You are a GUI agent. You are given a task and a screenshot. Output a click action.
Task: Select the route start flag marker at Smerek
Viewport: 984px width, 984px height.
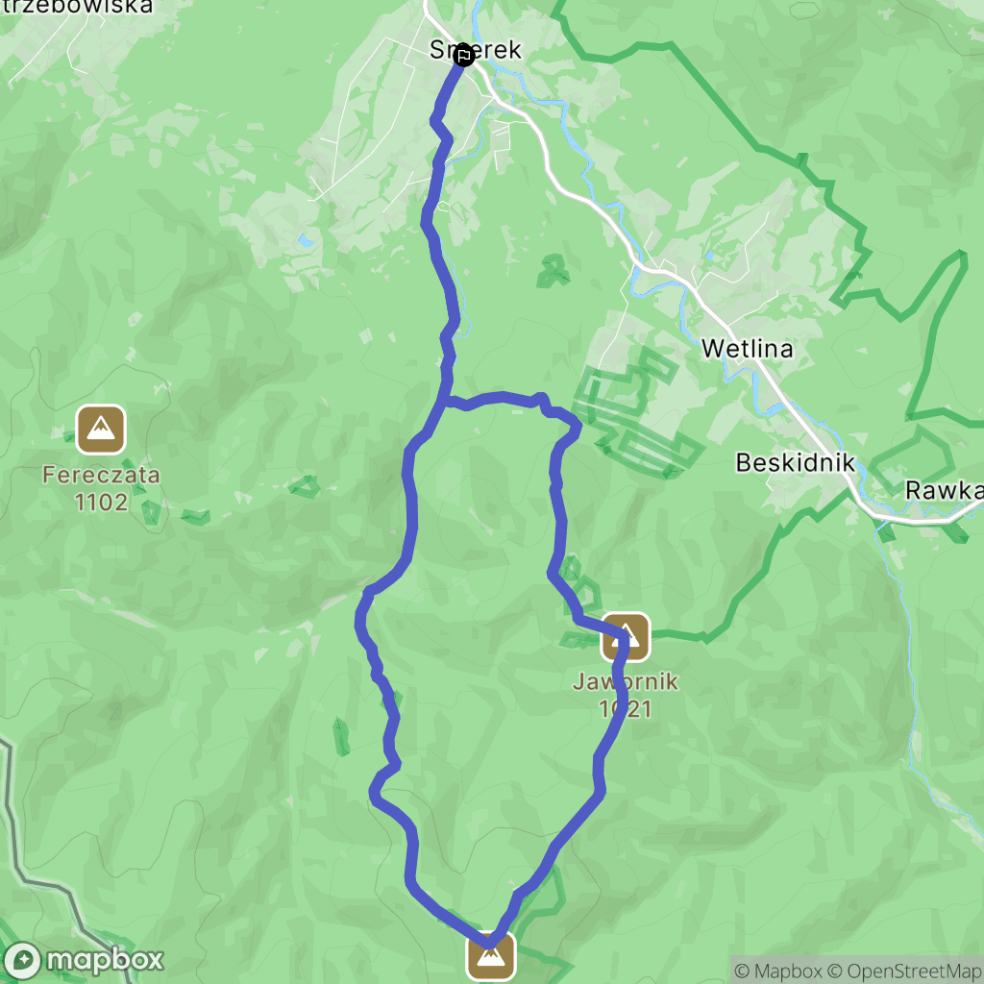point(464,56)
